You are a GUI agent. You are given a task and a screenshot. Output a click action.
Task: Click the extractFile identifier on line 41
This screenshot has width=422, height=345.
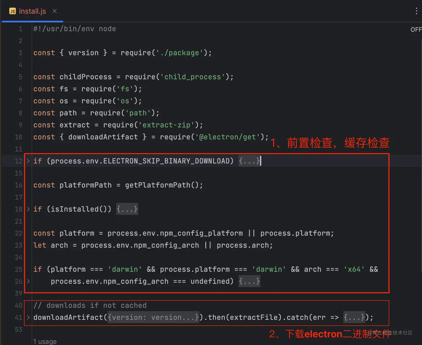(x=256, y=317)
